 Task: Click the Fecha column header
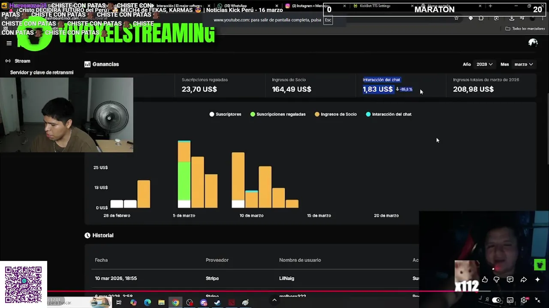101,260
